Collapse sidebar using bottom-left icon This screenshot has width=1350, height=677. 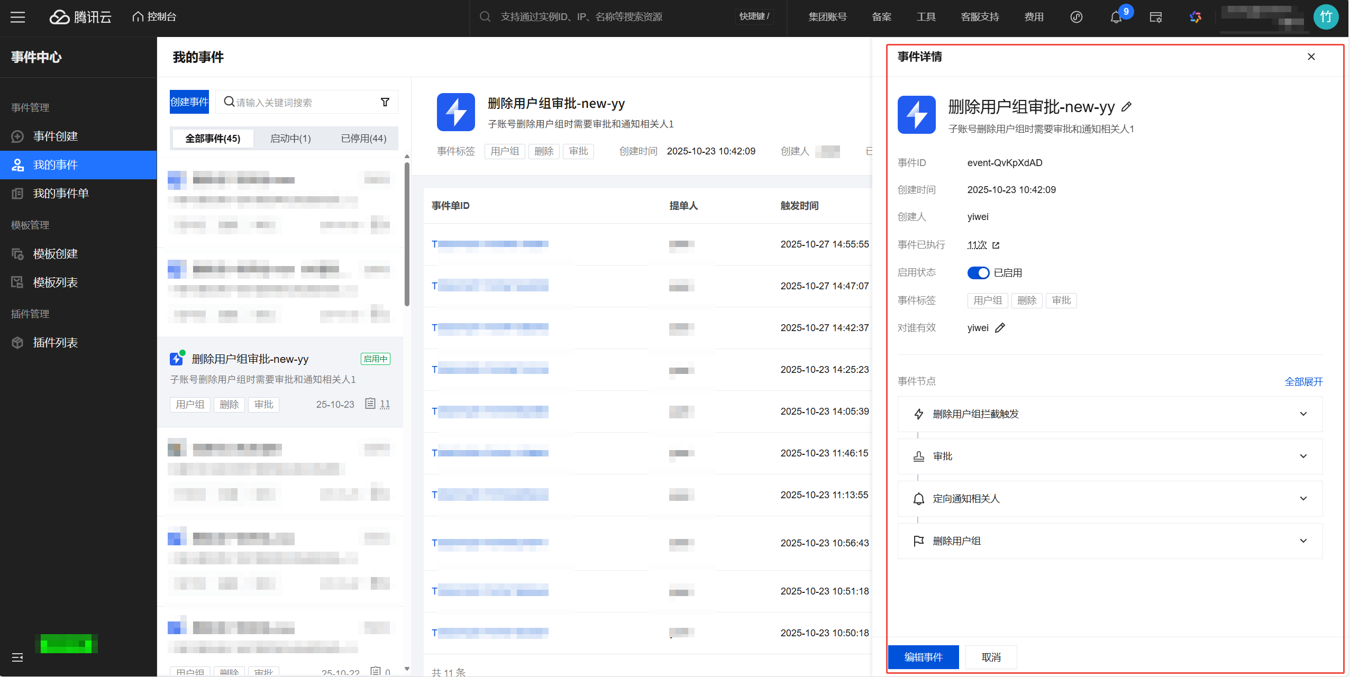[x=17, y=657]
